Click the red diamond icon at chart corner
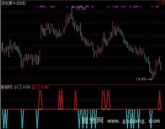The image size is (165, 129). (158, 3)
